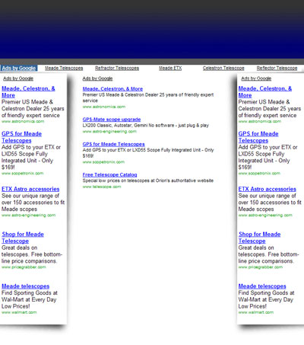Click 'Special low prices on telescopes' ad description
Image resolution: width=304 pixels, height=345 pixels.
148,180
